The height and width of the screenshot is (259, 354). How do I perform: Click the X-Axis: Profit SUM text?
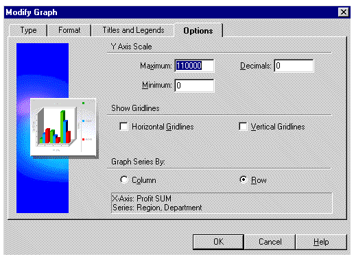(x=142, y=199)
